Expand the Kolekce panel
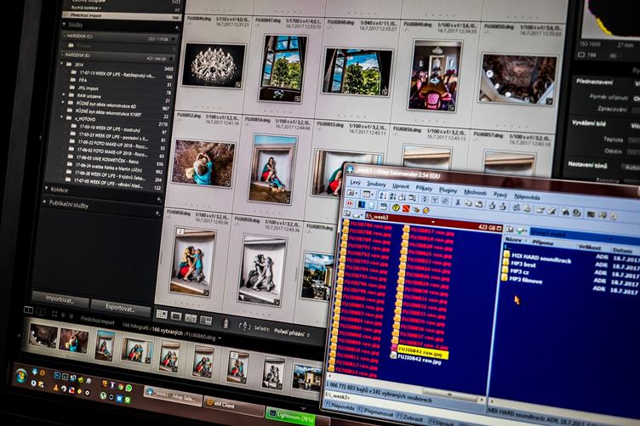This screenshot has height=426, width=640. pyautogui.click(x=46, y=188)
